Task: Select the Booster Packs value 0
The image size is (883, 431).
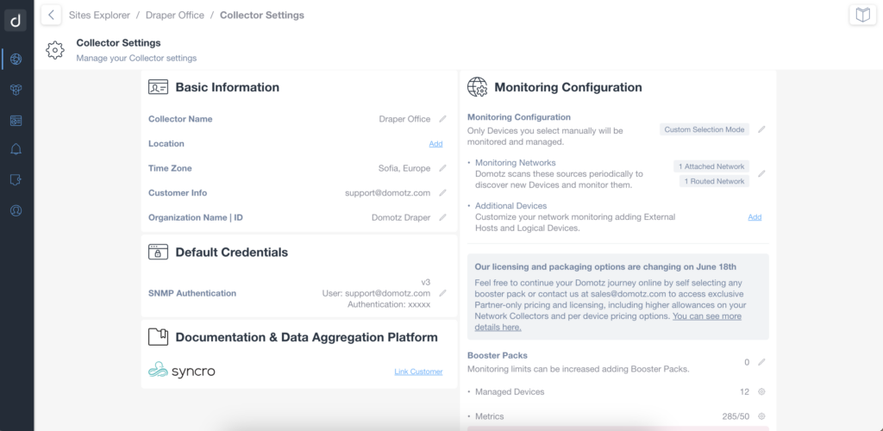Action: [x=747, y=362]
